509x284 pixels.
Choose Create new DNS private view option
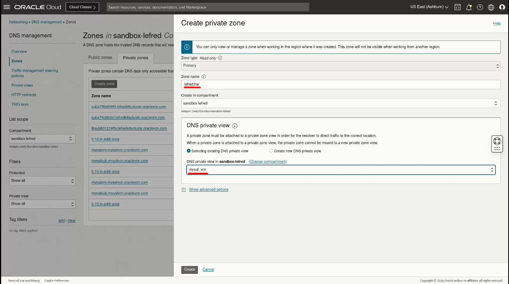tap(271, 151)
